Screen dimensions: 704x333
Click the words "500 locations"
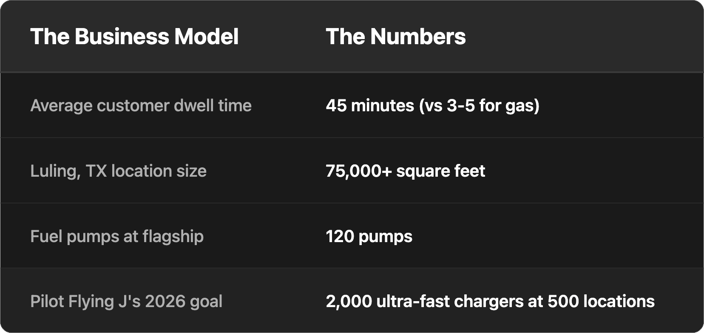[x=601, y=302]
